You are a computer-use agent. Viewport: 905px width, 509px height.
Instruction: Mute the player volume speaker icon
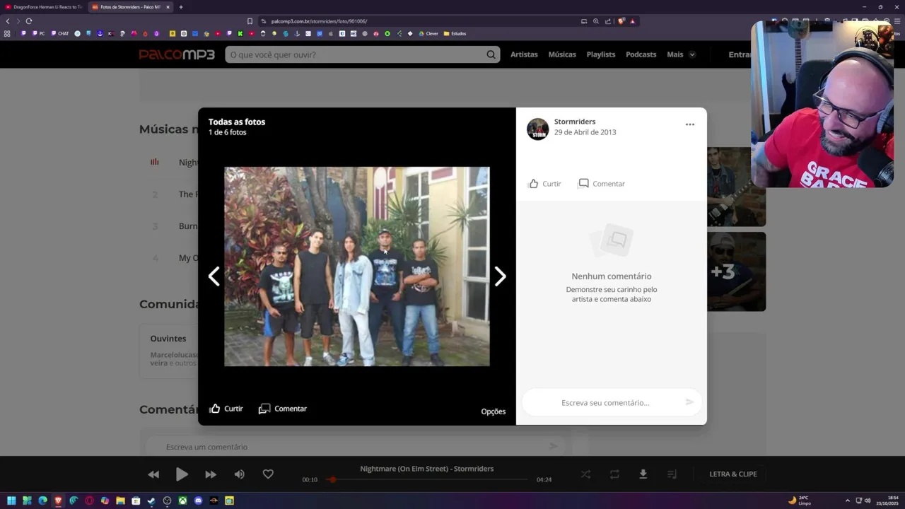[x=239, y=474]
